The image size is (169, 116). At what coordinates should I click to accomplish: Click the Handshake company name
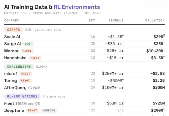point(15,58)
